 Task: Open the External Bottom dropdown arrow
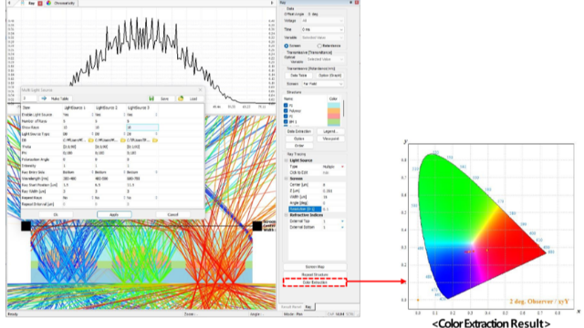tap(342, 227)
